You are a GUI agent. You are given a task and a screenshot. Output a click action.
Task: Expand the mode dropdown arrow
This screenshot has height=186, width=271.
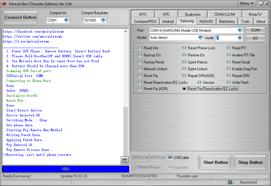coord(240,38)
